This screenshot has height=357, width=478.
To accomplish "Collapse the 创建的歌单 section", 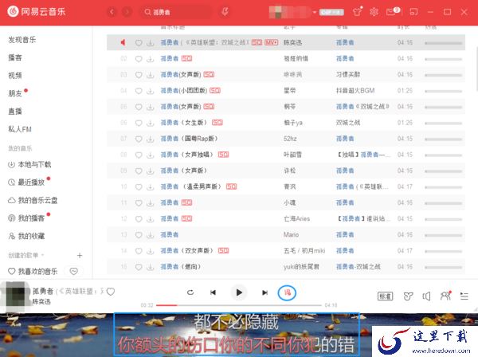I will [26, 255].
